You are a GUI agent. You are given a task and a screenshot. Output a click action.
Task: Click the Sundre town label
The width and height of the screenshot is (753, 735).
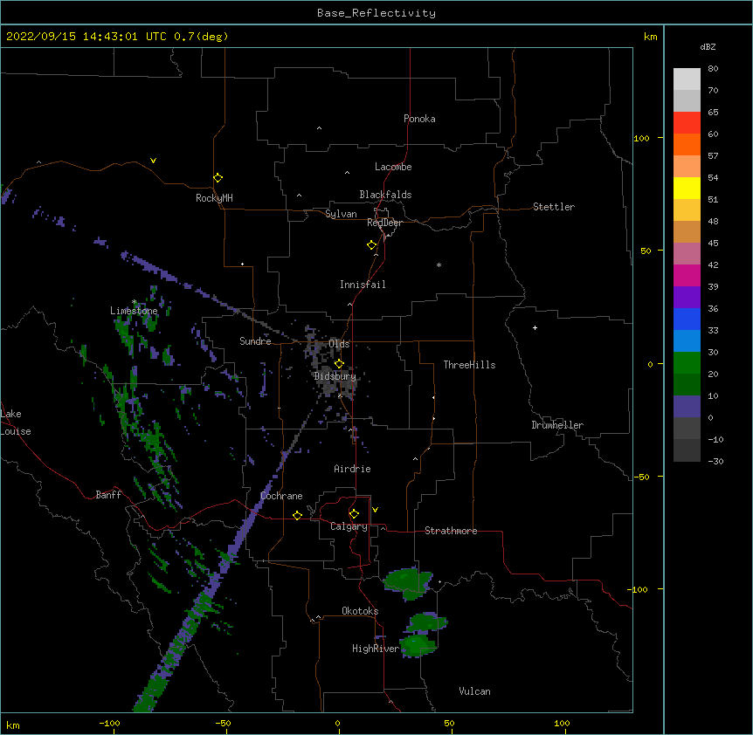pos(255,341)
